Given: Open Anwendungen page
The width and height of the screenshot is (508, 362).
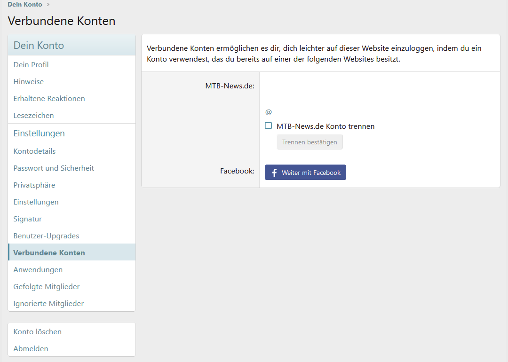Looking at the screenshot, I should (x=71, y=270).
